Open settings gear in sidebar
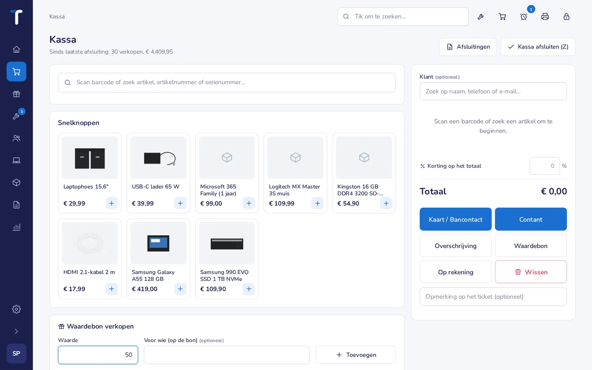The height and width of the screenshot is (370, 592). (16, 309)
